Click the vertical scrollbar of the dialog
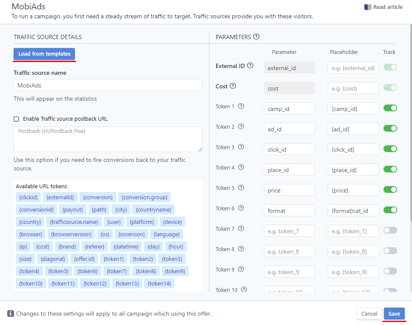The width and height of the screenshot is (412, 325). pos(411,123)
